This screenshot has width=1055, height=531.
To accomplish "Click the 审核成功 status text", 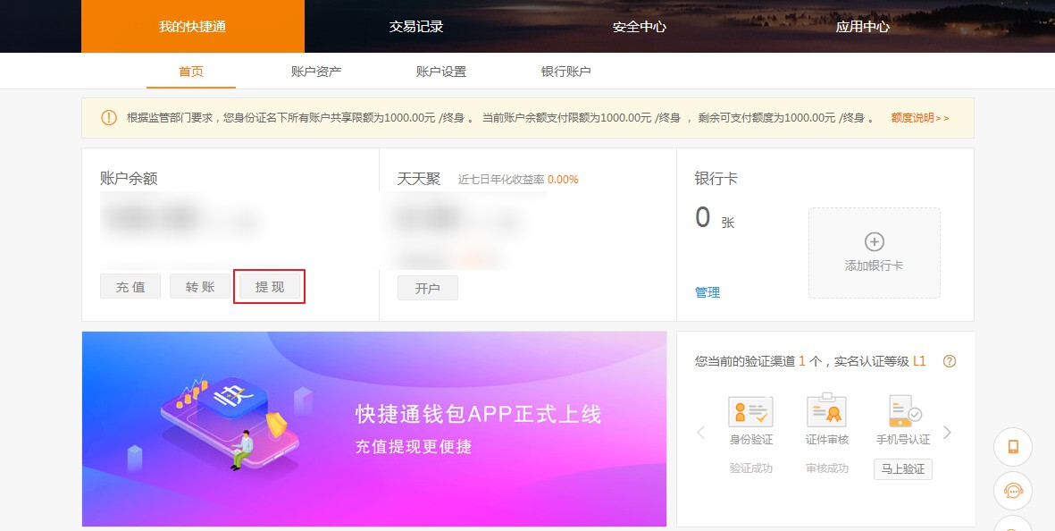I will tap(827, 468).
